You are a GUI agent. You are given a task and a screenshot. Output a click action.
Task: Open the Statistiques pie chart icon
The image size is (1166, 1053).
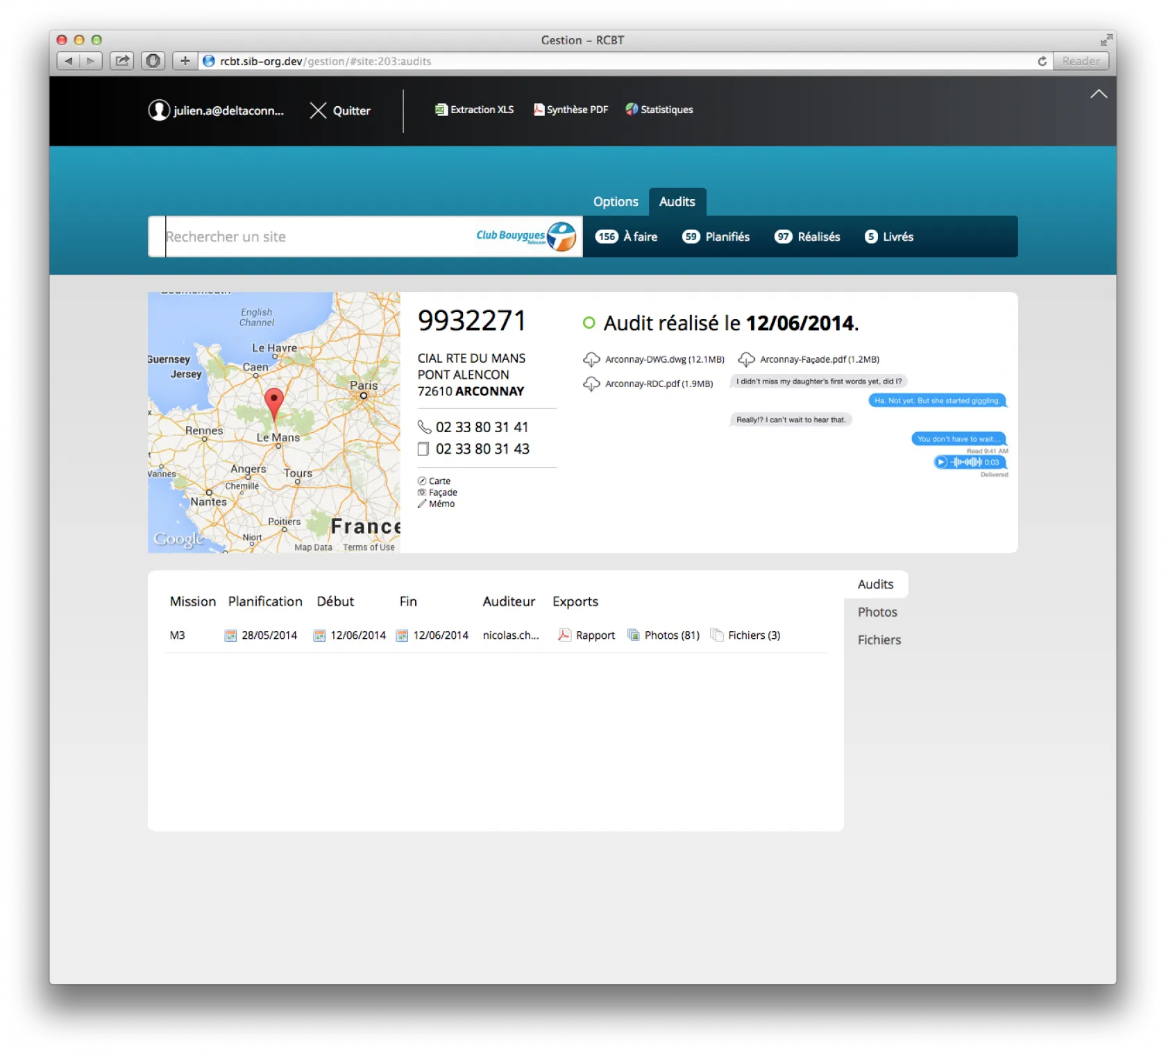pyautogui.click(x=632, y=110)
